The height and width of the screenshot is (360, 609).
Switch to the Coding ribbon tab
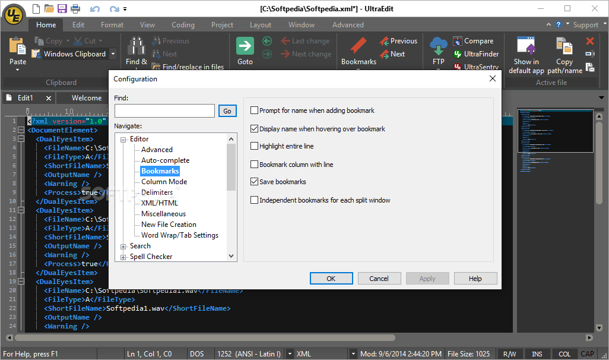point(183,25)
